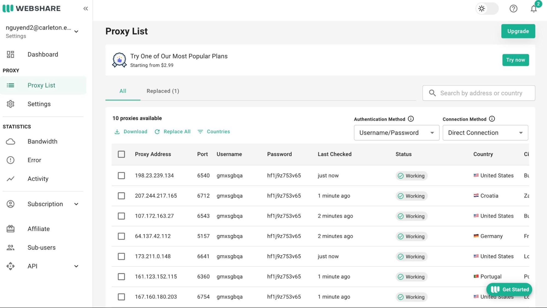Select the 198.23.239.134 proxy checkbox

point(121,175)
